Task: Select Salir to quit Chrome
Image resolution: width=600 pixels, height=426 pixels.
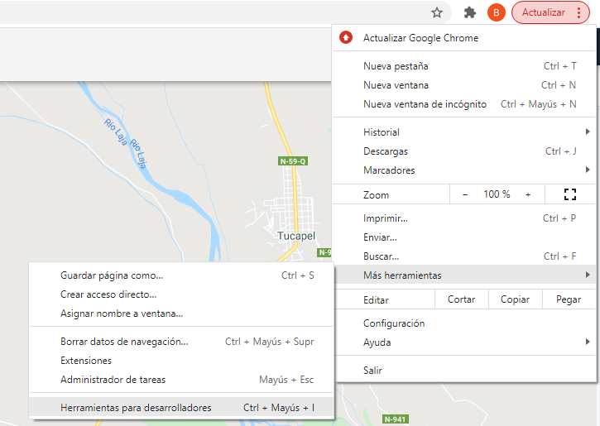Action: point(464,371)
